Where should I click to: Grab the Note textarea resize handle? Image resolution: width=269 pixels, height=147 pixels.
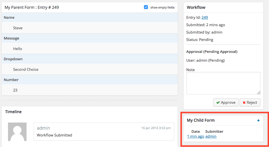[259, 92]
